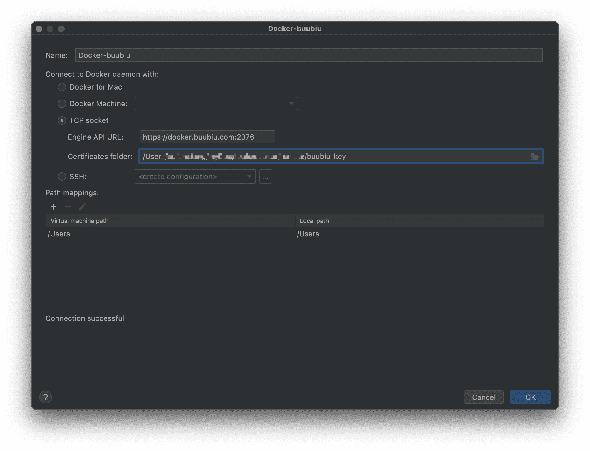Click the add path mapping plus icon
The height and width of the screenshot is (451, 590).
53,207
